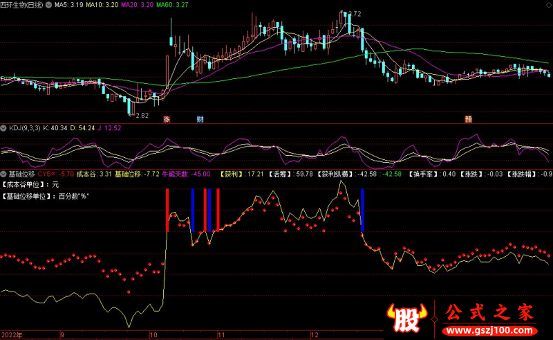This screenshot has height=340, width=553.
Task: Open the KDJ indicator dropdown circle
Action: click(3, 128)
